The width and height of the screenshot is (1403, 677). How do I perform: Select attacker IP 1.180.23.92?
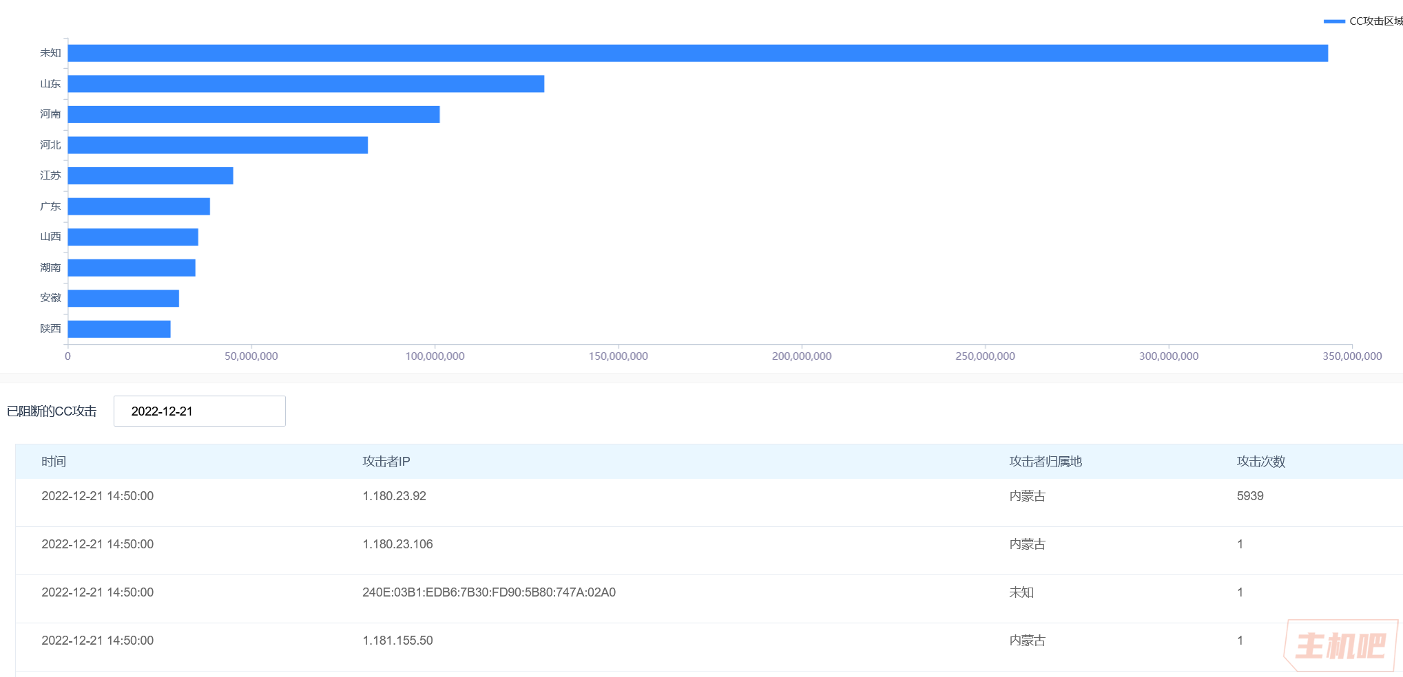pos(395,496)
